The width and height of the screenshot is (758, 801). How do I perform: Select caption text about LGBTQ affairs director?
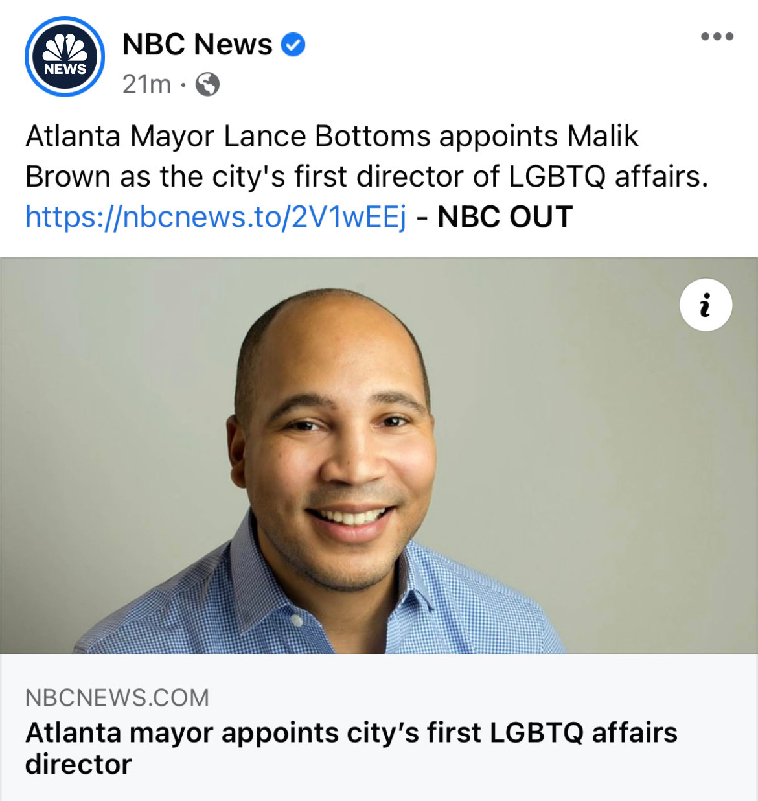click(x=367, y=176)
